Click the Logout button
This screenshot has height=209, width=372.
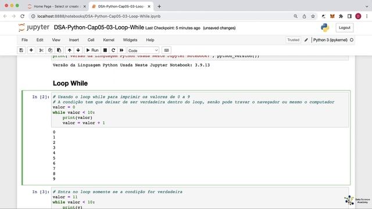tap(345, 28)
